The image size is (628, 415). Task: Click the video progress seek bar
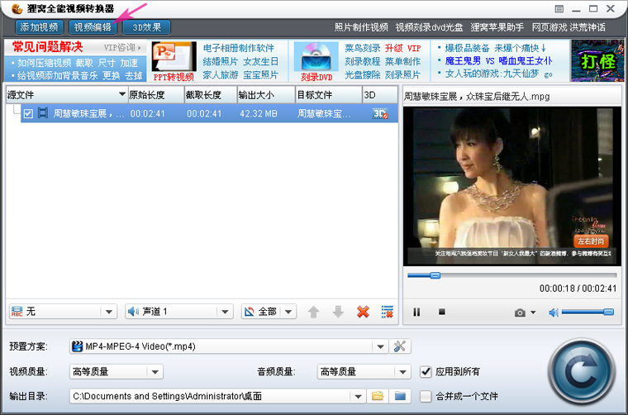512,275
